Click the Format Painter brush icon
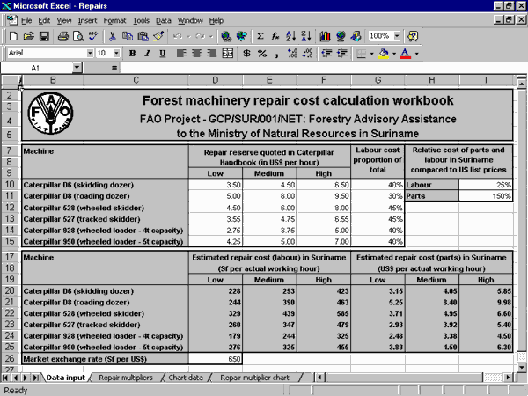The height and width of the screenshot is (396, 528). [x=158, y=36]
